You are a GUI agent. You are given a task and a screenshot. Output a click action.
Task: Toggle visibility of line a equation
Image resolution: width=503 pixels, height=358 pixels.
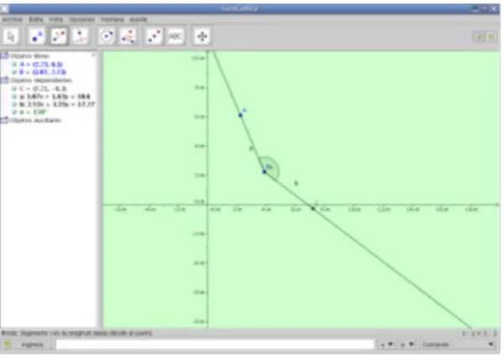pyautogui.click(x=14, y=96)
